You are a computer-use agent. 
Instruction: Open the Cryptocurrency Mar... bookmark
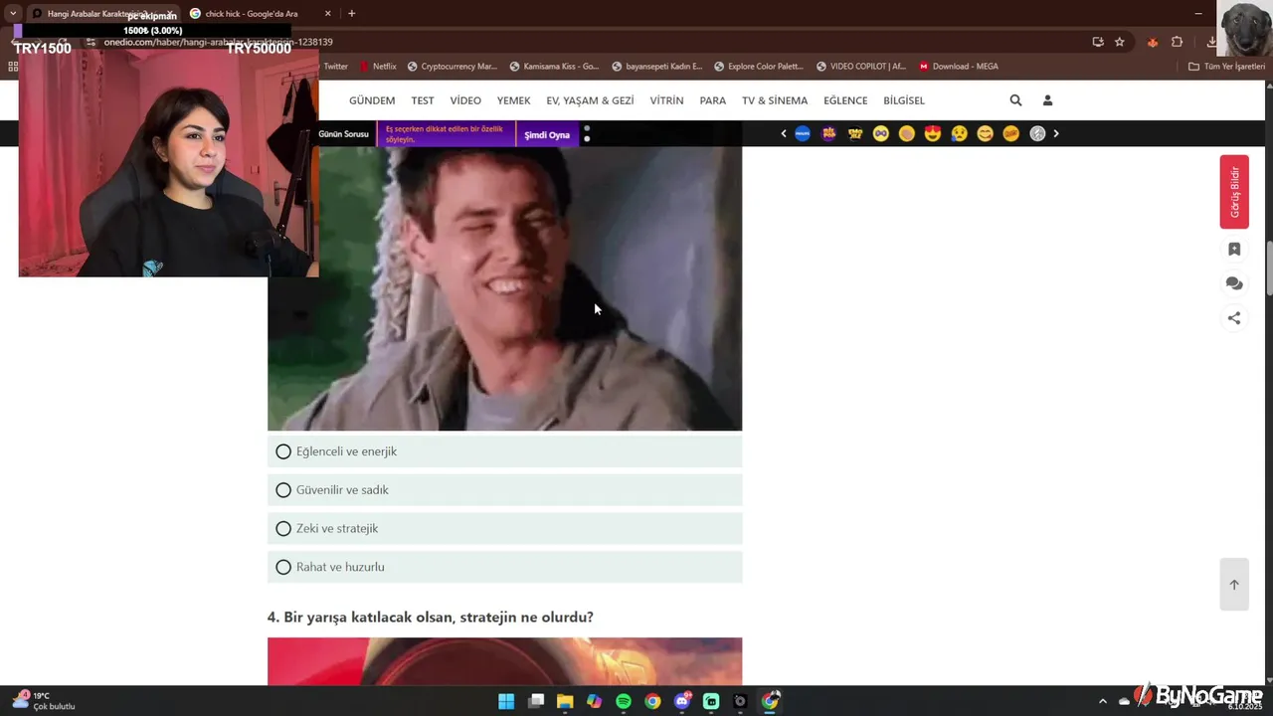pyautogui.click(x=452, y=67)
